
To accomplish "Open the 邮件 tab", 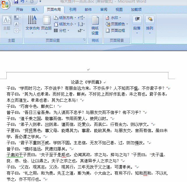I will pyautogui.click(x=88, y=9).
